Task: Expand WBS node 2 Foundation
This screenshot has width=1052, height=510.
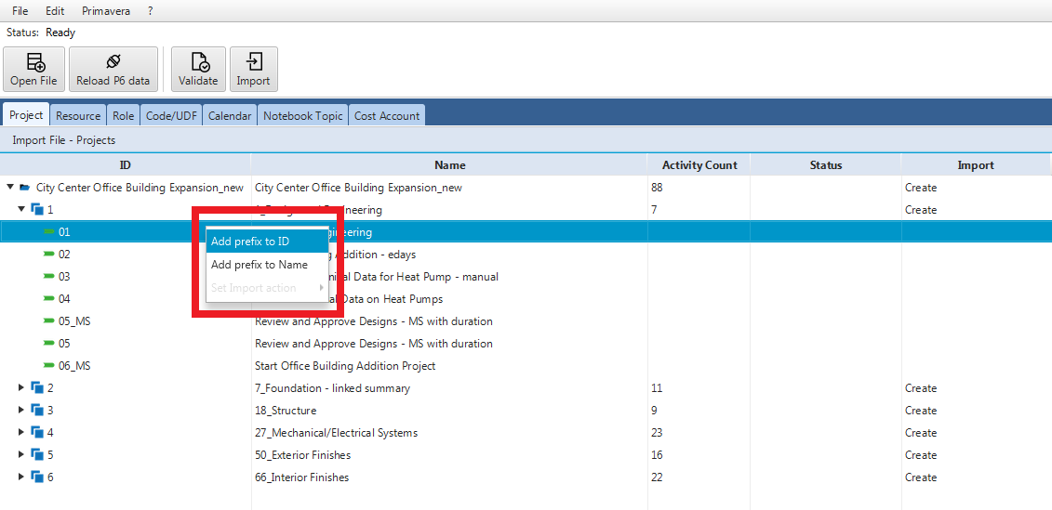Action: click(x=21, y=388)
